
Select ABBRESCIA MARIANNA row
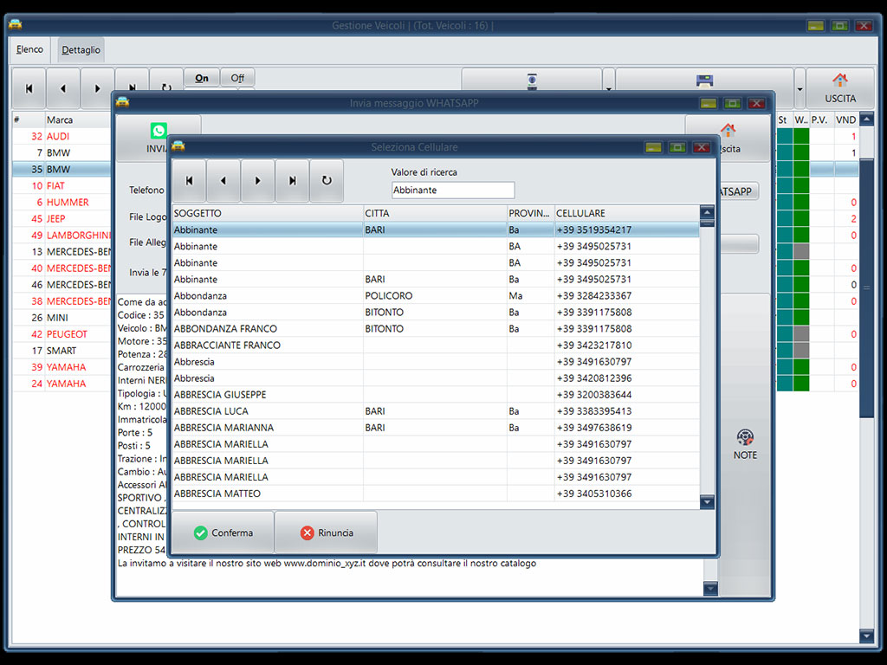pos(436,428)
